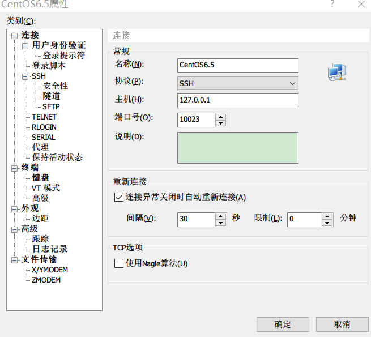Collapse the 外观 tree node

(14, 209)
